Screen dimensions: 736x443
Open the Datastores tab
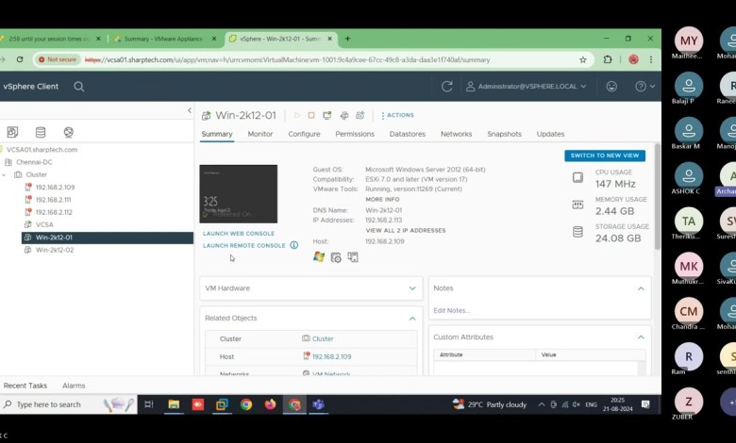(x=408, y=134)
